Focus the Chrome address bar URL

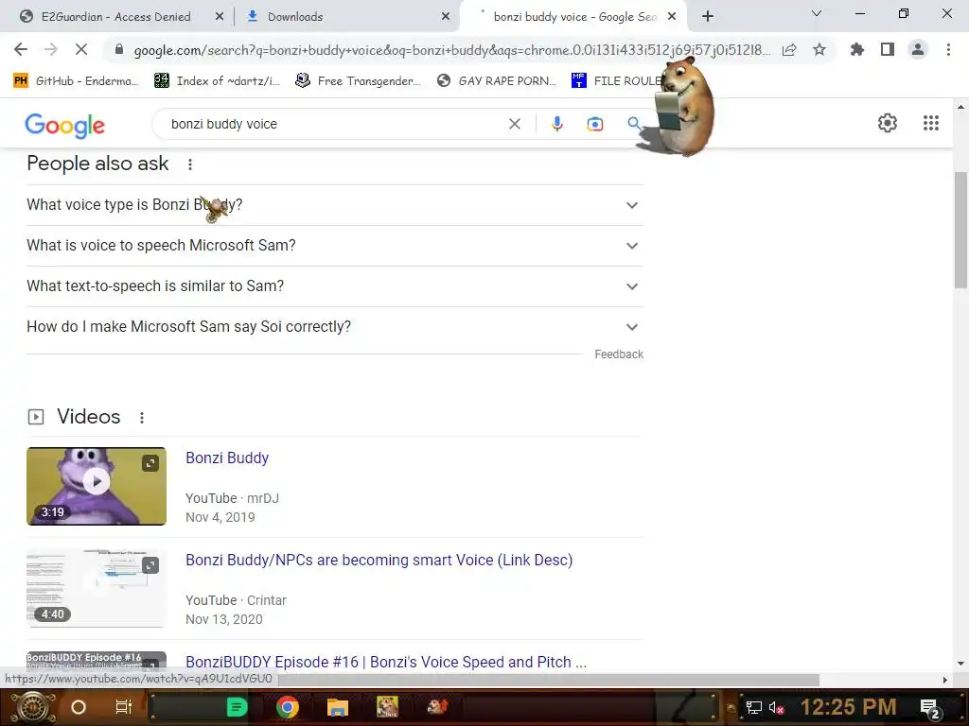[x=452, y=50]
